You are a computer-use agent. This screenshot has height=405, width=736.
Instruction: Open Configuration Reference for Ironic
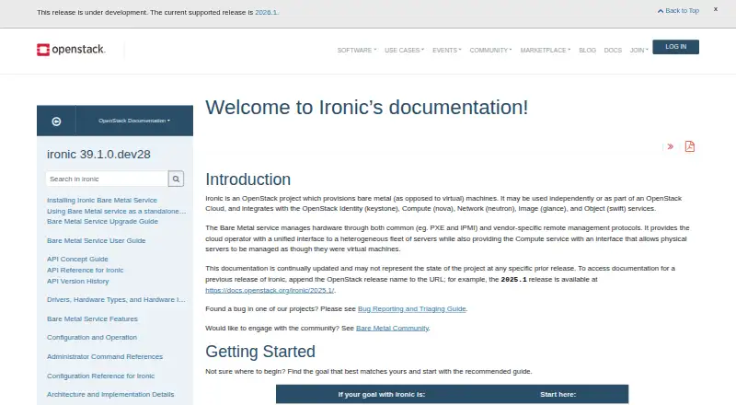(100, 376)
